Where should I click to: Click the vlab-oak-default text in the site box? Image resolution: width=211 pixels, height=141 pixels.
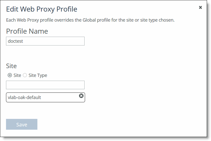coord(24,97)
